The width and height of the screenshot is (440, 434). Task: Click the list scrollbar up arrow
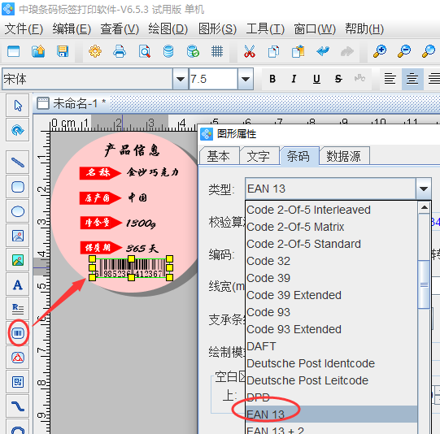424,208
